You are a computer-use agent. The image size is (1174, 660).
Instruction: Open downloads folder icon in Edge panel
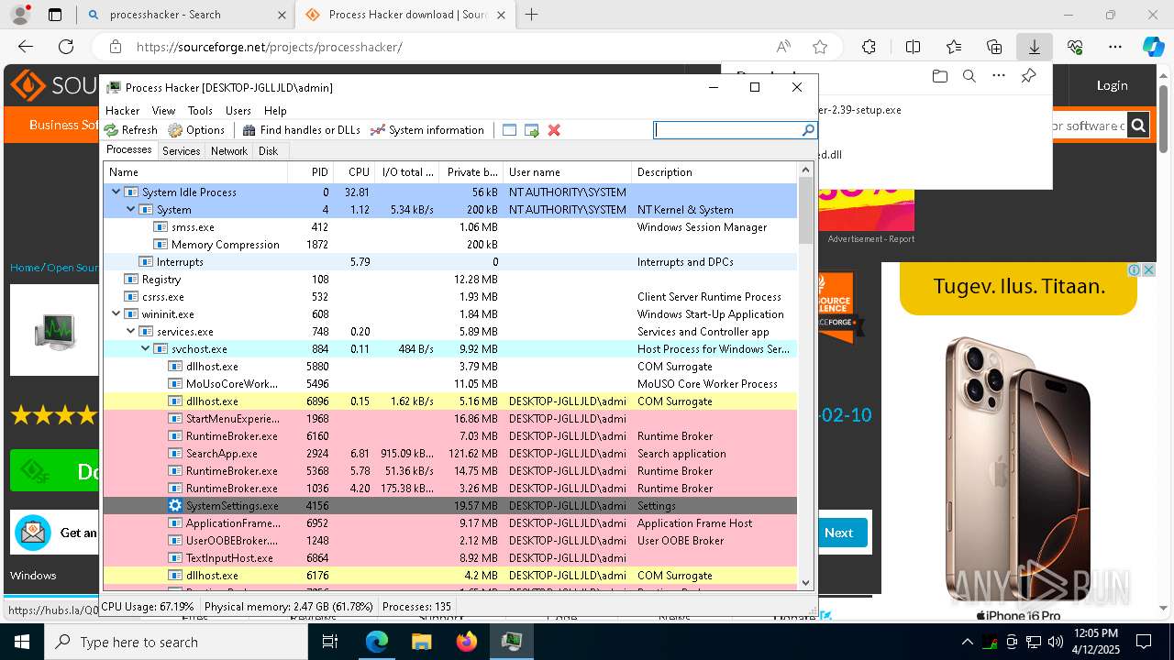pos(939,76)
